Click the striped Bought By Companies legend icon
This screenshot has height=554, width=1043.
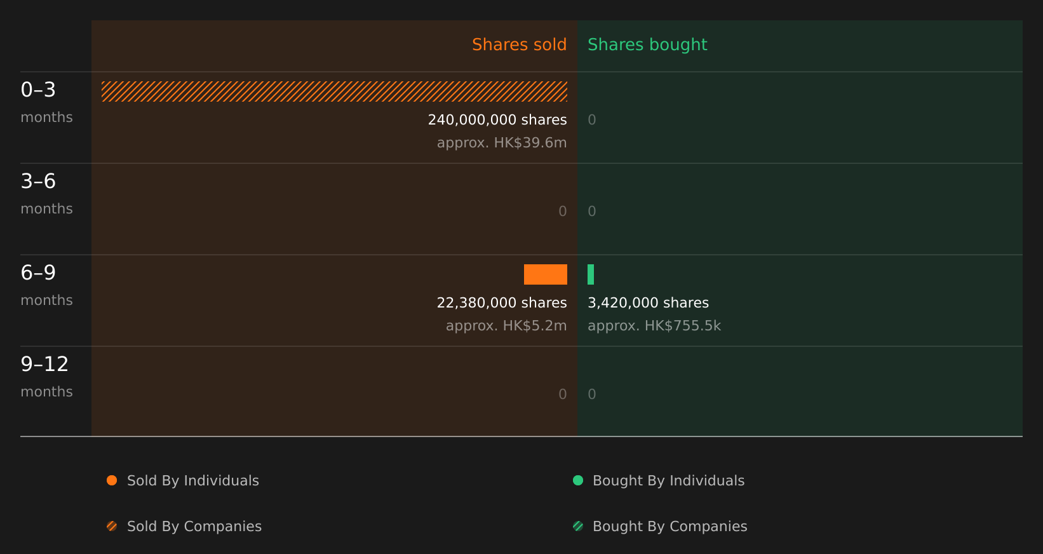[x=578, y=526]
